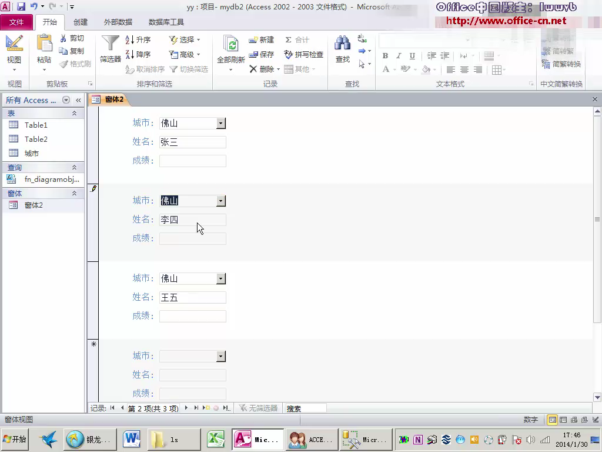602x452 pixels.
Task: Switch to the 外部数据 (External Data) tab
Action: pos(118,22)
